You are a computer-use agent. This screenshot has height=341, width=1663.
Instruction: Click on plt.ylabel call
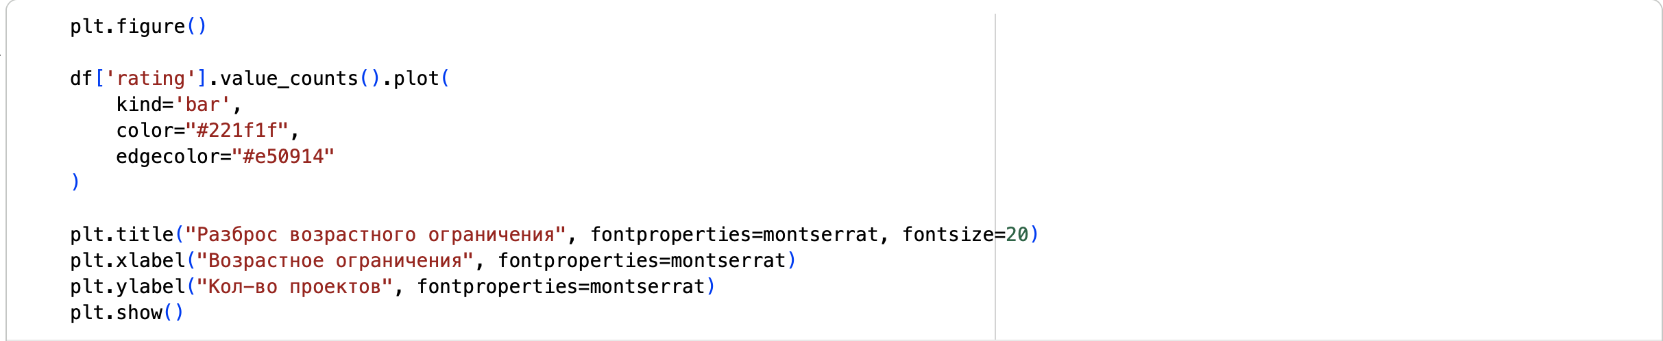coord(127,287)
